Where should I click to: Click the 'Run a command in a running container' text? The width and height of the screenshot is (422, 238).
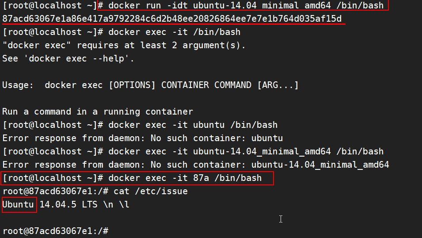point(98,111)
